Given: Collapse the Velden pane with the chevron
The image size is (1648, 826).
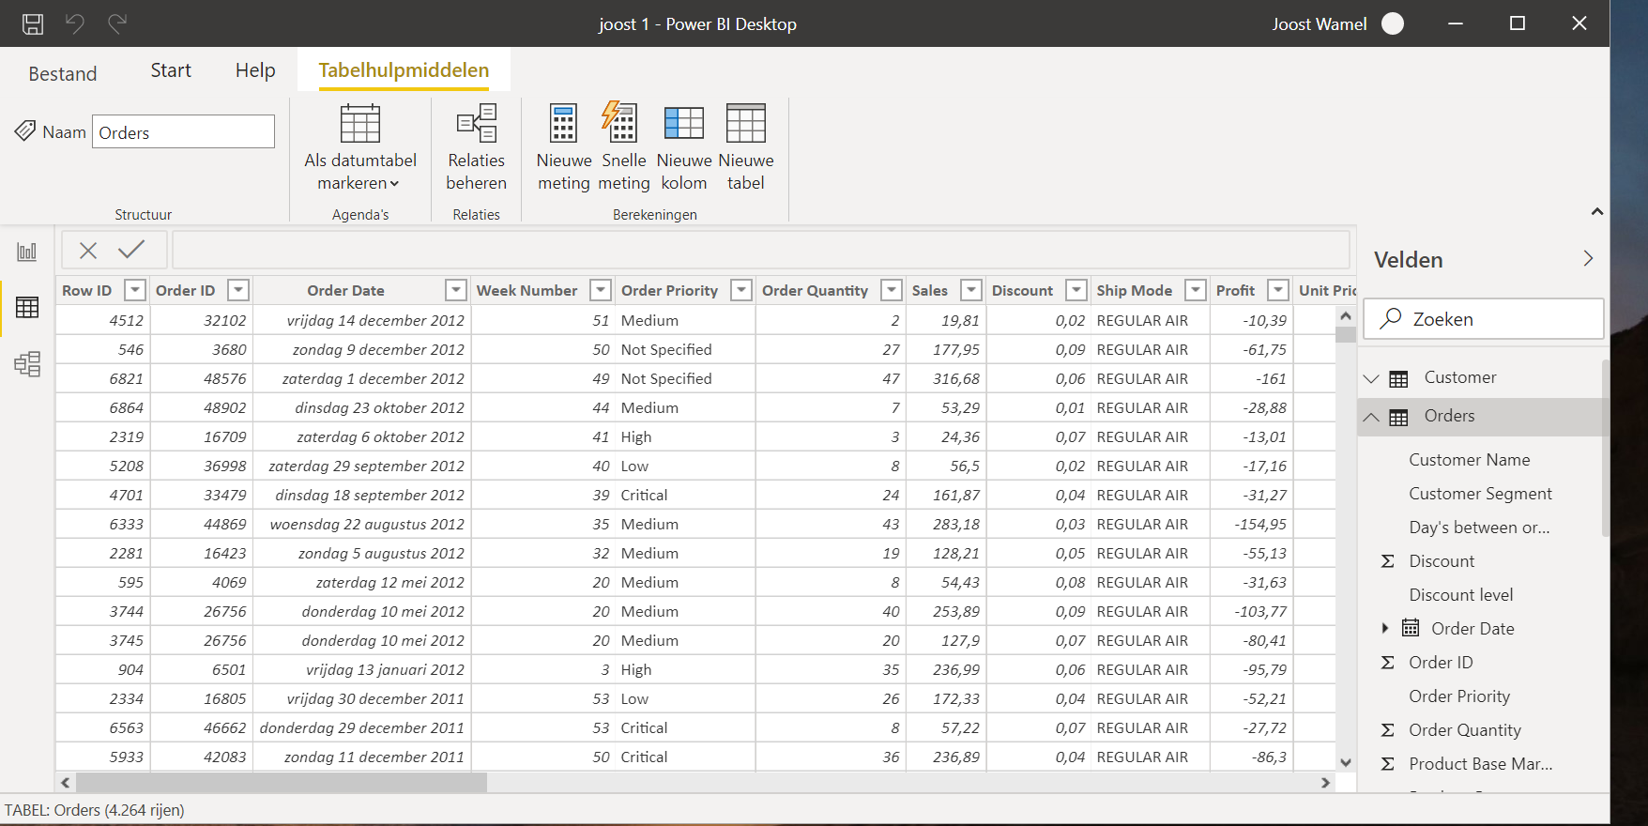Looking at the screenshot, I should tap(1588, 258).
